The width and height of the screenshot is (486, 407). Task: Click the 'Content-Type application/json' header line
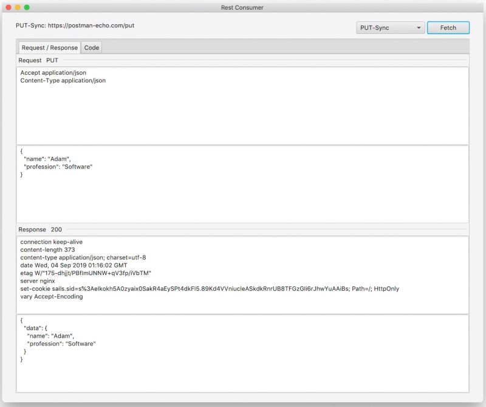(x=62, y=80)
